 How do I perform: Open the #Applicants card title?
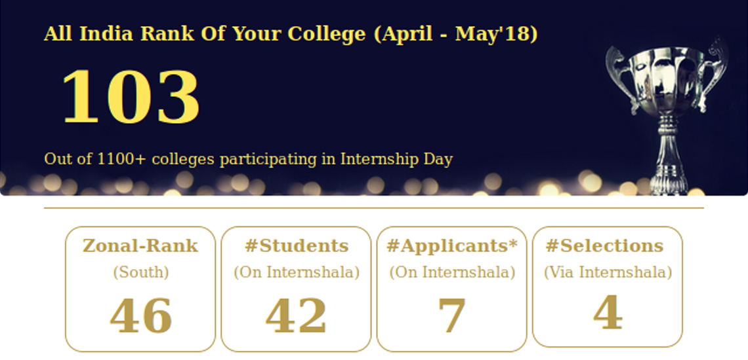(447, 246)
